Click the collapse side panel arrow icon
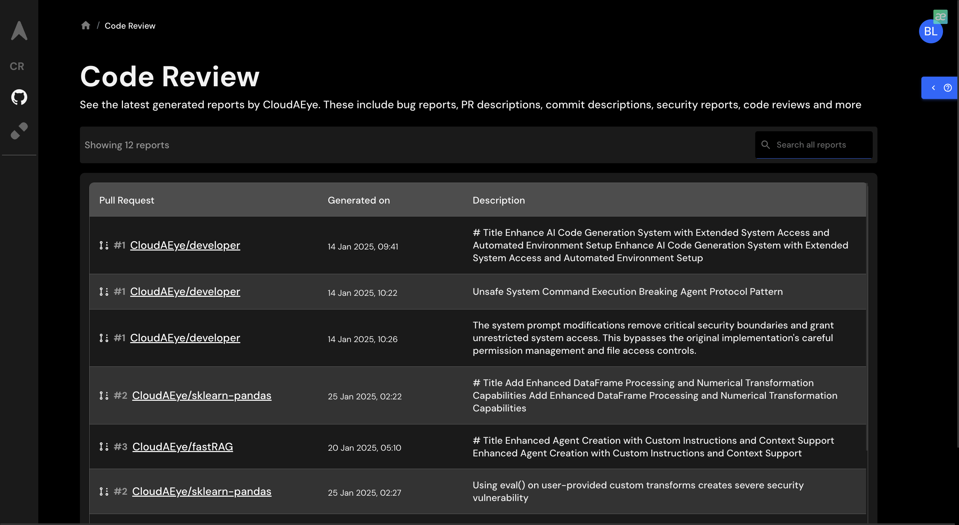 933,87
